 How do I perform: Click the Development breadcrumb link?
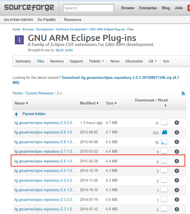45,29
